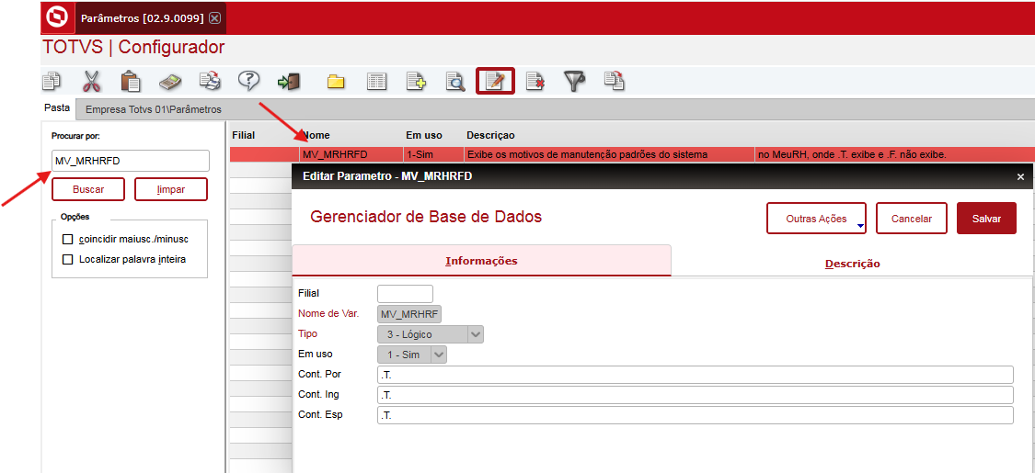The height and width of the screenshot is (473, 1035).
Task: Open the calculator tool icon
Action: coord(170,82)
